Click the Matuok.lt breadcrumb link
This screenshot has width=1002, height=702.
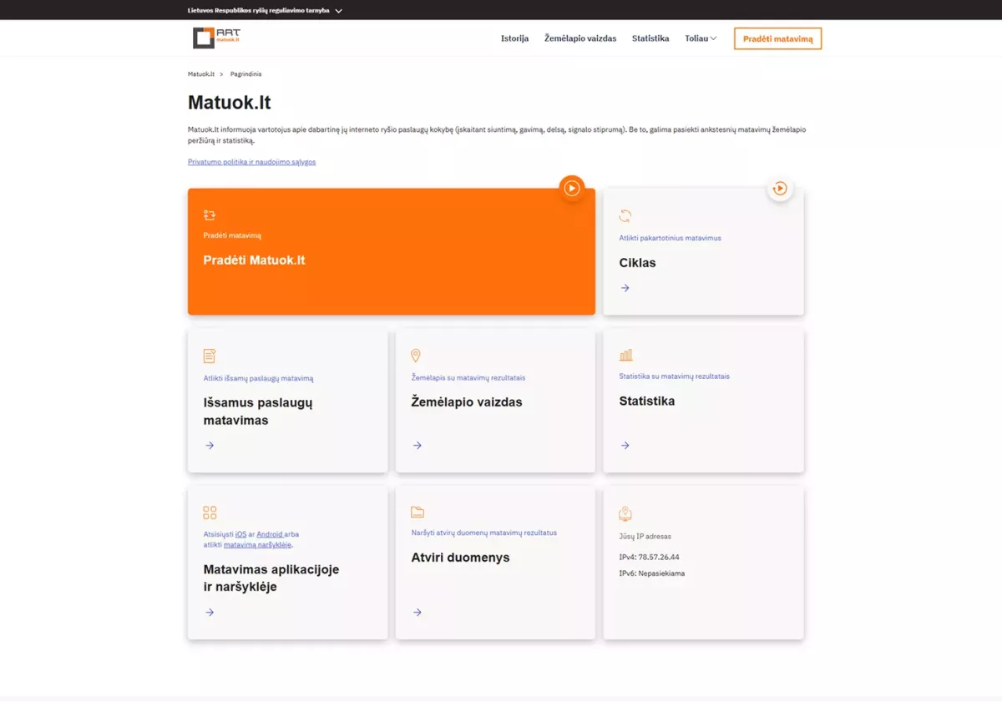[201, 74]
